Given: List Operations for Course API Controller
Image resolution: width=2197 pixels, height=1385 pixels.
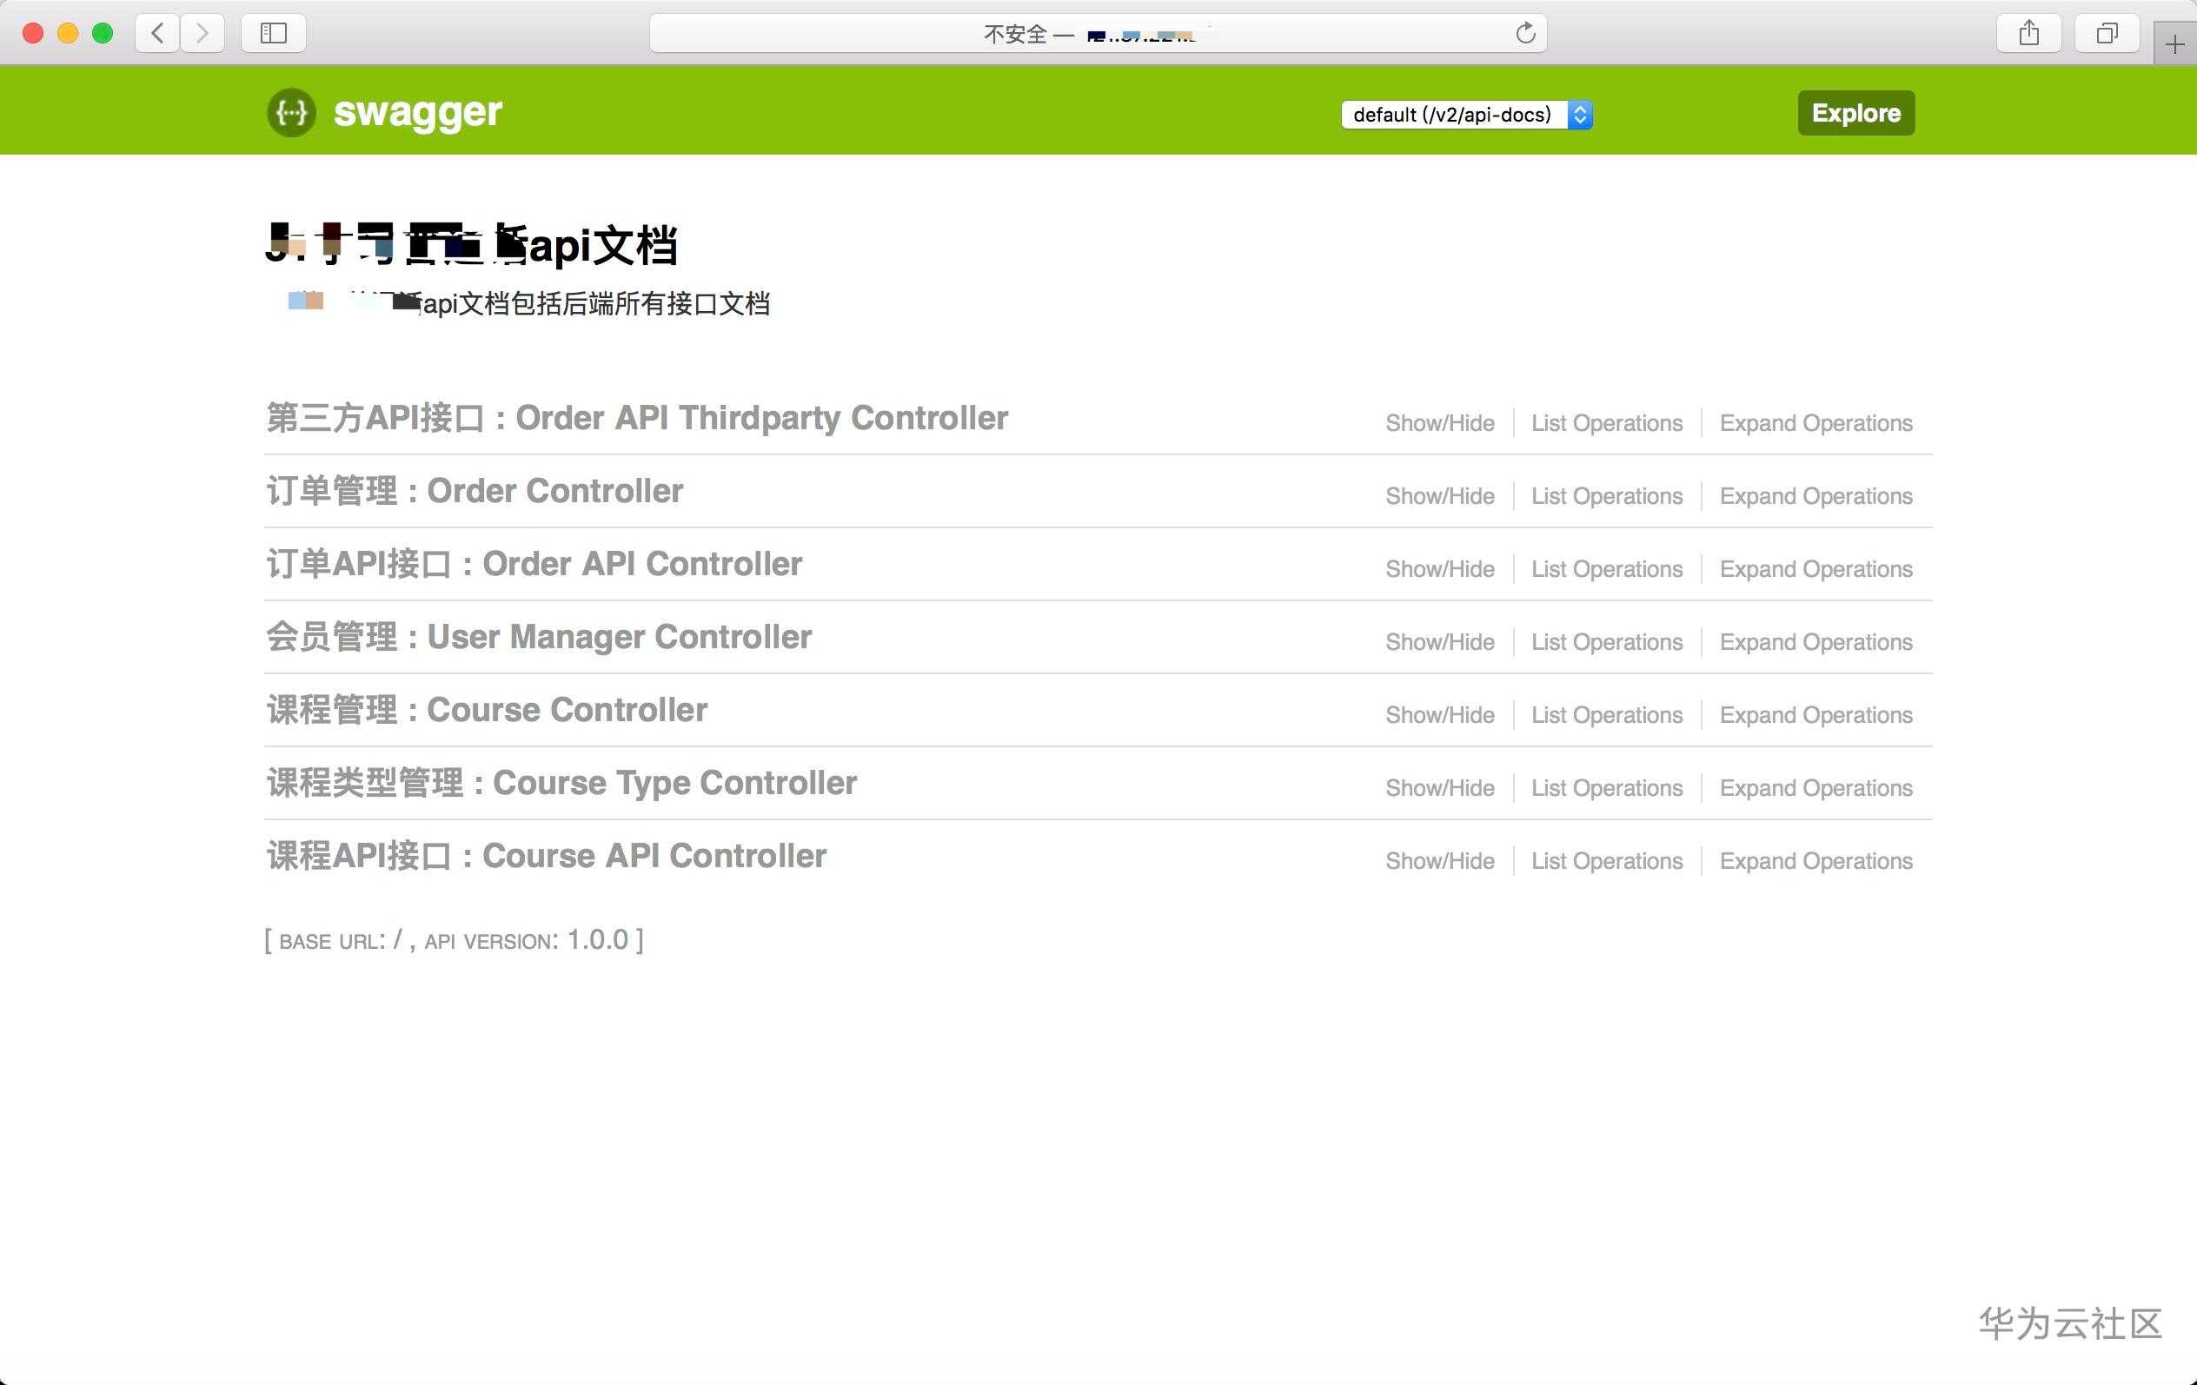Looking at the screenshot, I should pyautogui.click(x=1606, y=861).
